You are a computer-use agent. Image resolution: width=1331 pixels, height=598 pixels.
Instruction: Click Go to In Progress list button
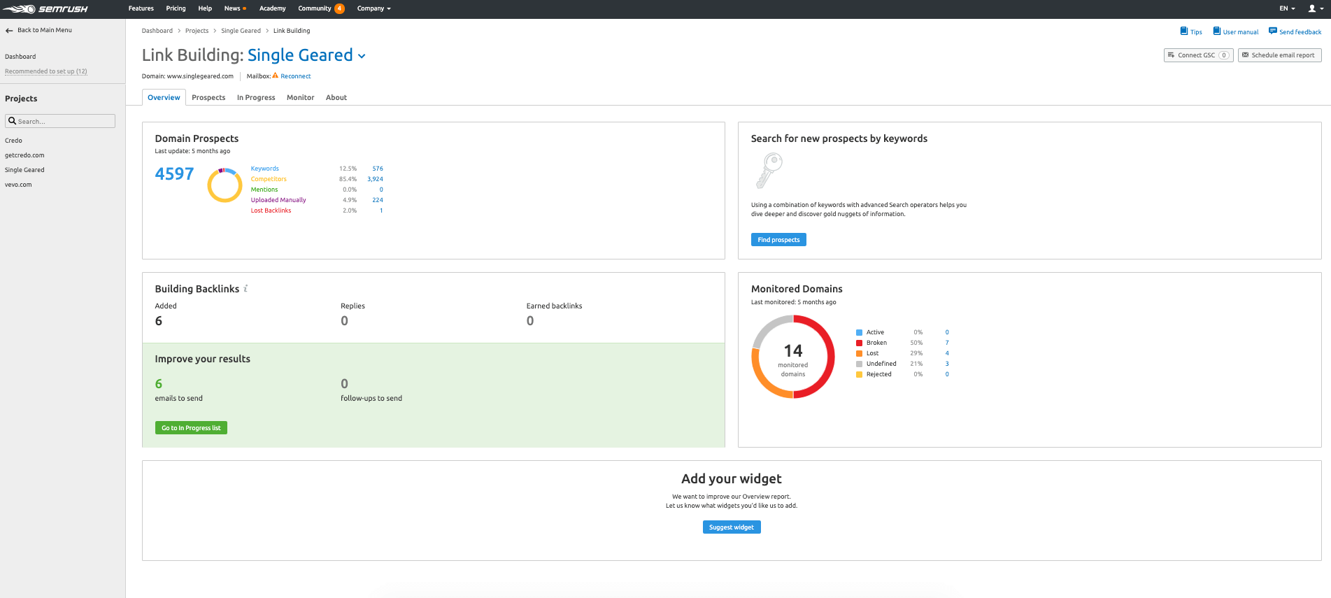coord(191,427)
